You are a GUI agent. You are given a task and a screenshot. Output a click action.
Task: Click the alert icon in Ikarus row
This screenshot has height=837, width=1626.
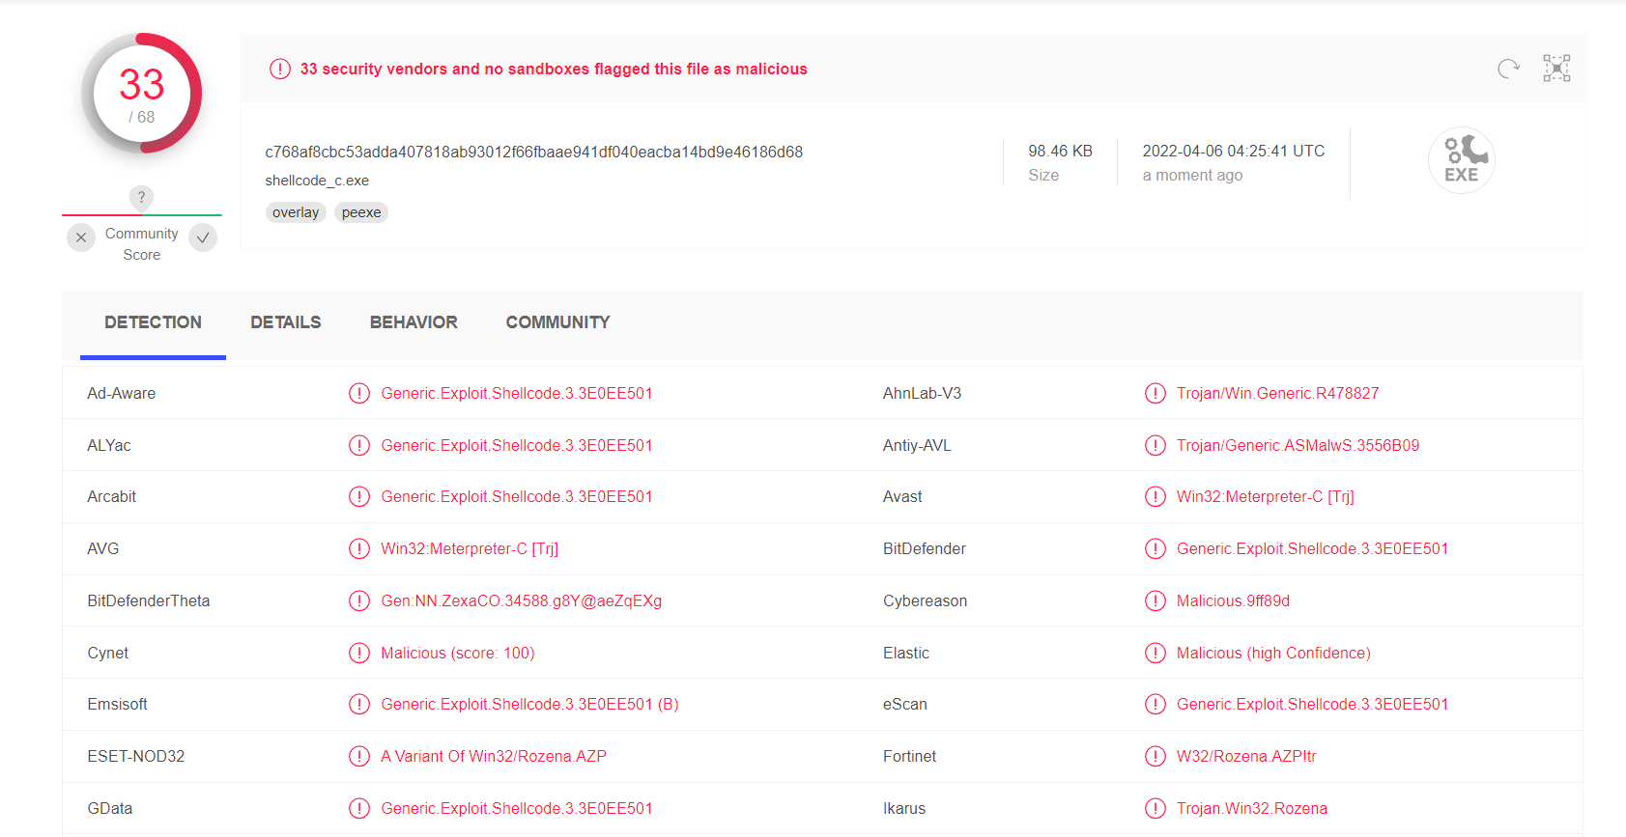click(1155, 808)
